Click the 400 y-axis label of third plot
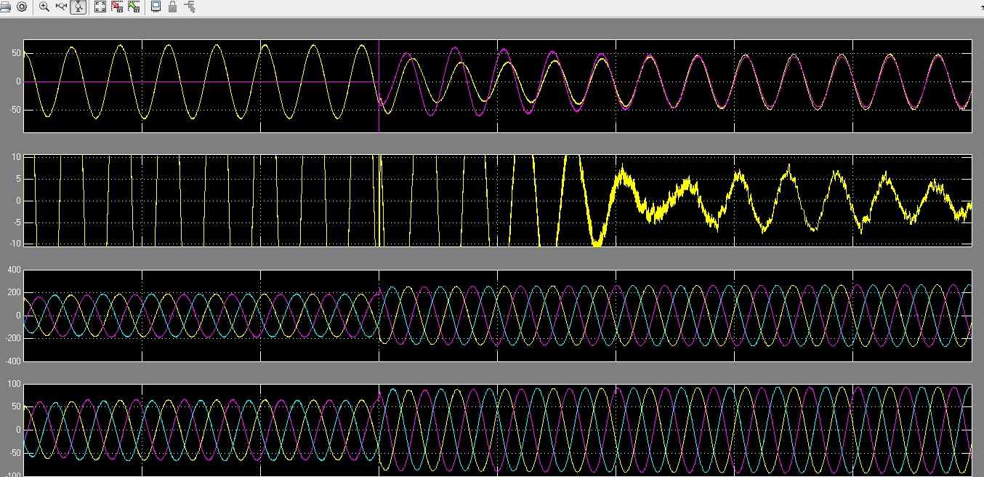The image size is (984, 477). click(15, 270)
